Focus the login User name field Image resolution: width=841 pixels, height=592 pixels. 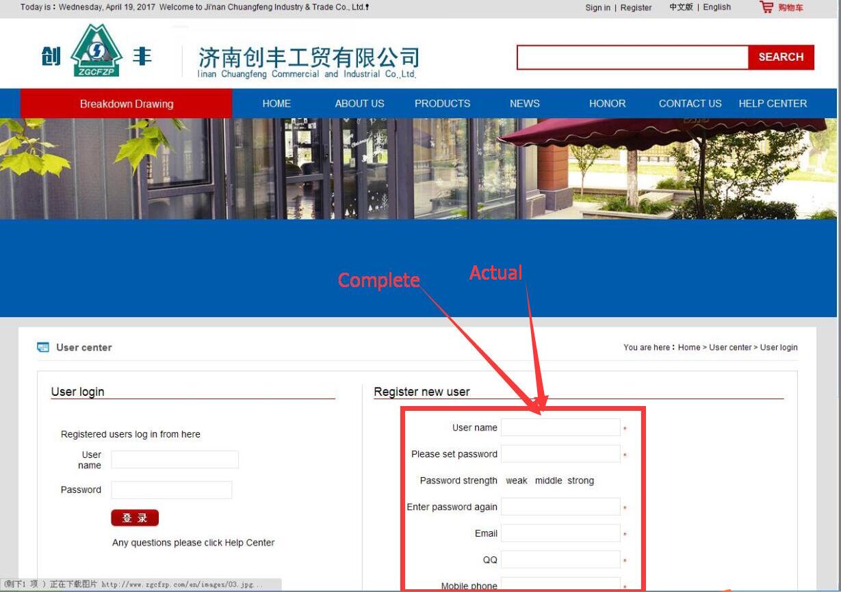[174, 459]
